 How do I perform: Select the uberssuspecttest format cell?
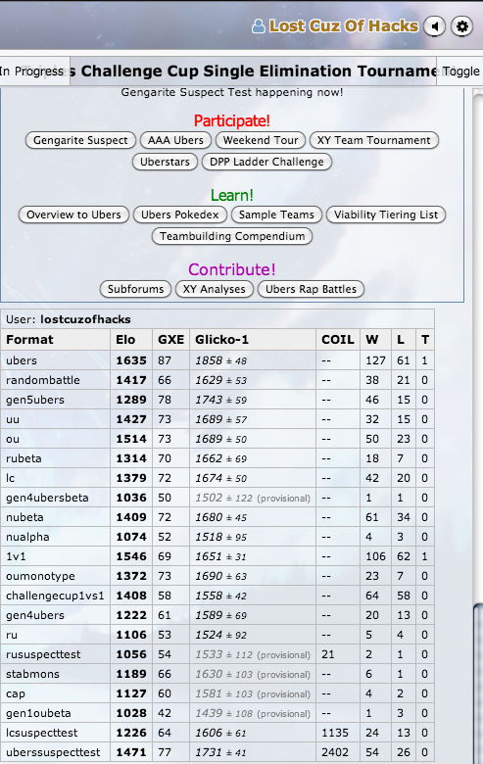56,752
